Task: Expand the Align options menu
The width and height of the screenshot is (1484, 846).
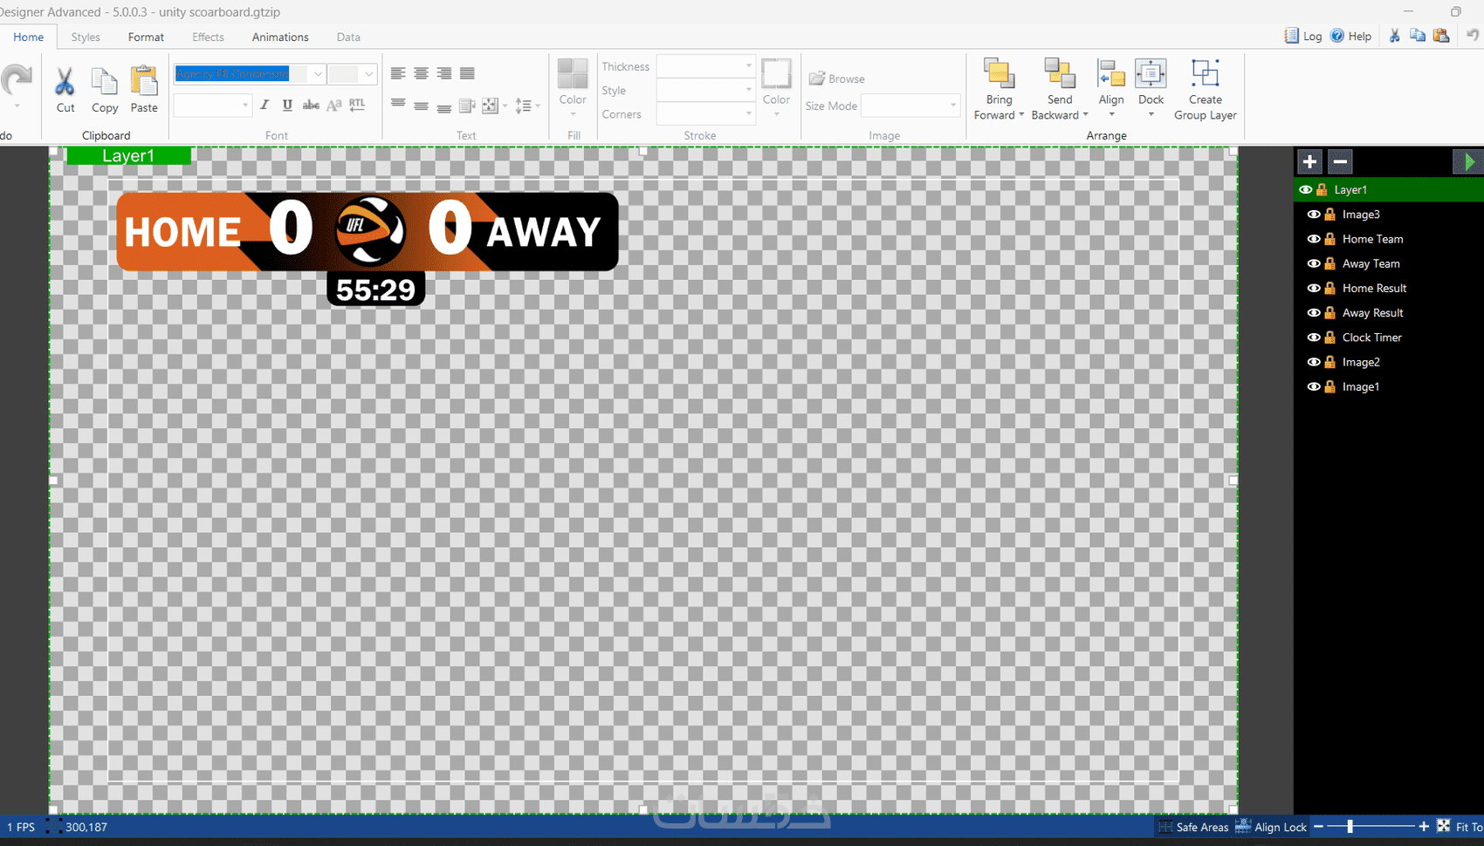Action: pos(1111,115)
